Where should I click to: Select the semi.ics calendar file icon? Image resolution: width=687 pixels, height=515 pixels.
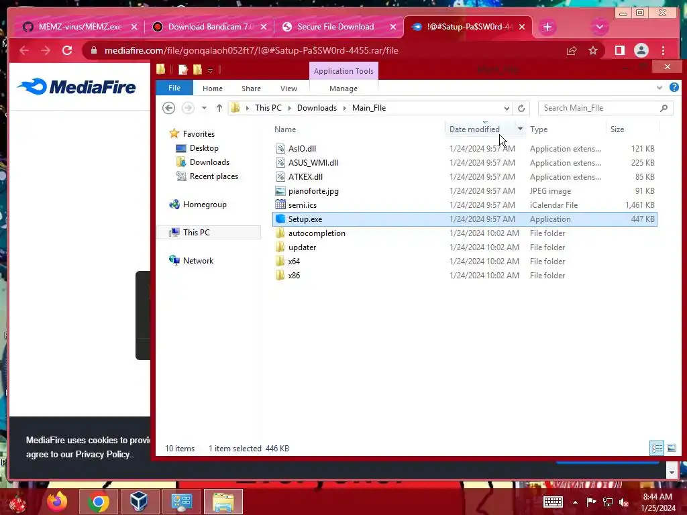click(x=280, y=205)
